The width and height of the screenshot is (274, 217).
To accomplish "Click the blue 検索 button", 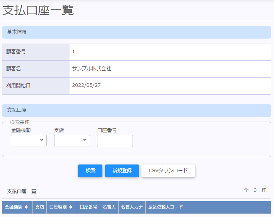I will (90, 171).
